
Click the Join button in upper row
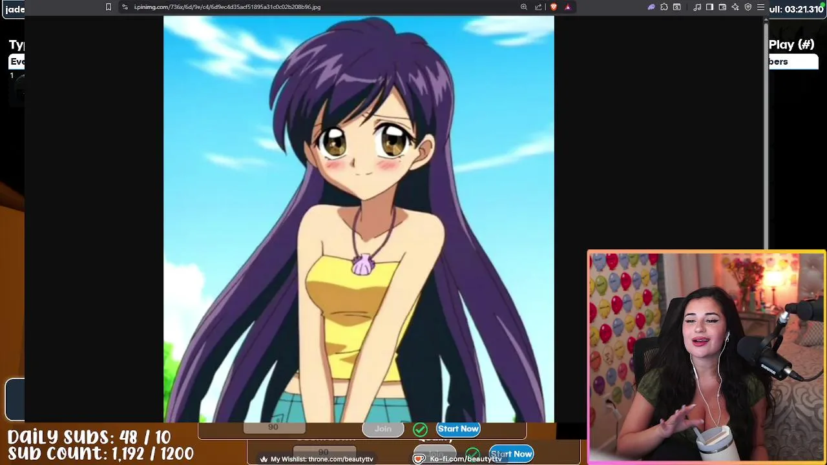[382, 429]
